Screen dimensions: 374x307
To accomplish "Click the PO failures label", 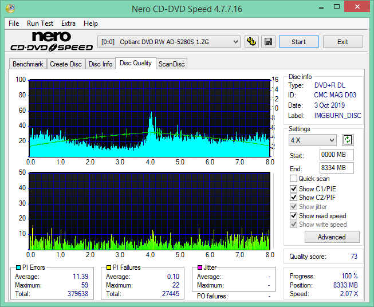I will click(x=212, y=296).
